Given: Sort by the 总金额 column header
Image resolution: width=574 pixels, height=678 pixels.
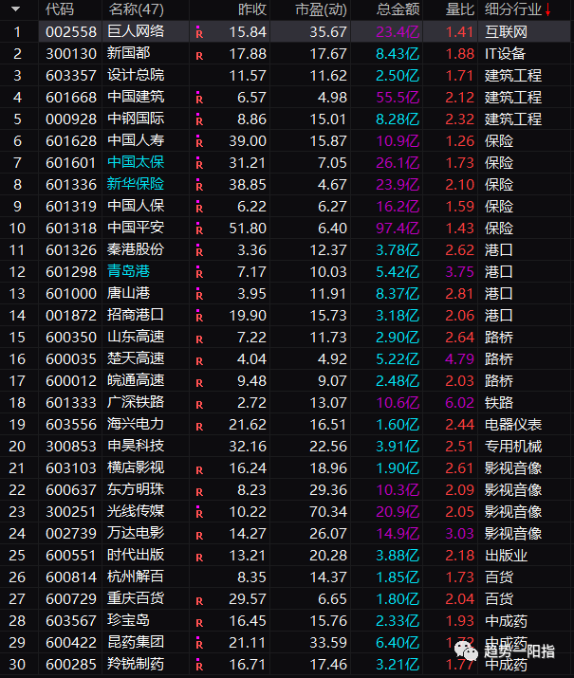Looking at the screenshot, I should pyautogui.click(x=398, y=9).
